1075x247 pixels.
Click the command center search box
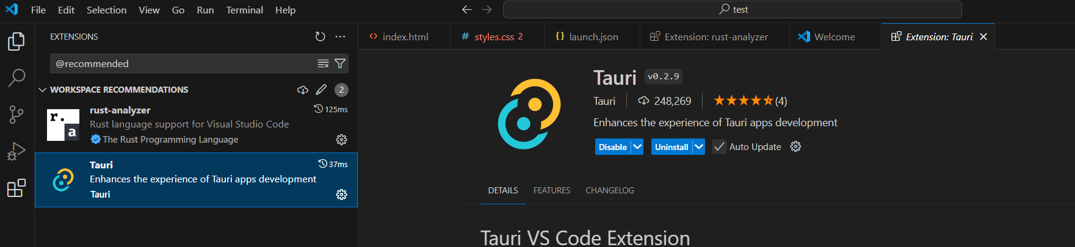tap(733, 9)
